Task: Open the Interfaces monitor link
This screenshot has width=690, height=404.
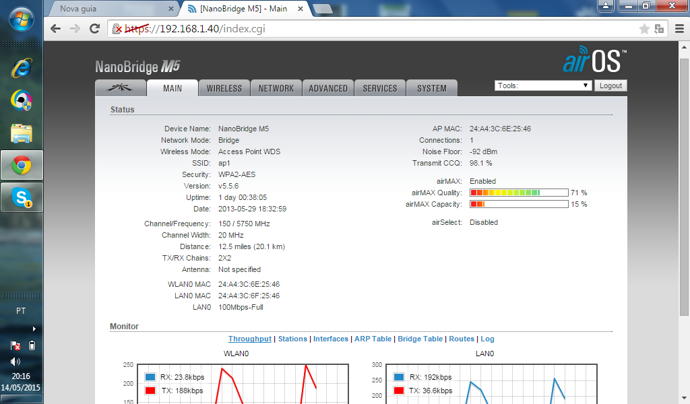Action: [x=330, y=339]
